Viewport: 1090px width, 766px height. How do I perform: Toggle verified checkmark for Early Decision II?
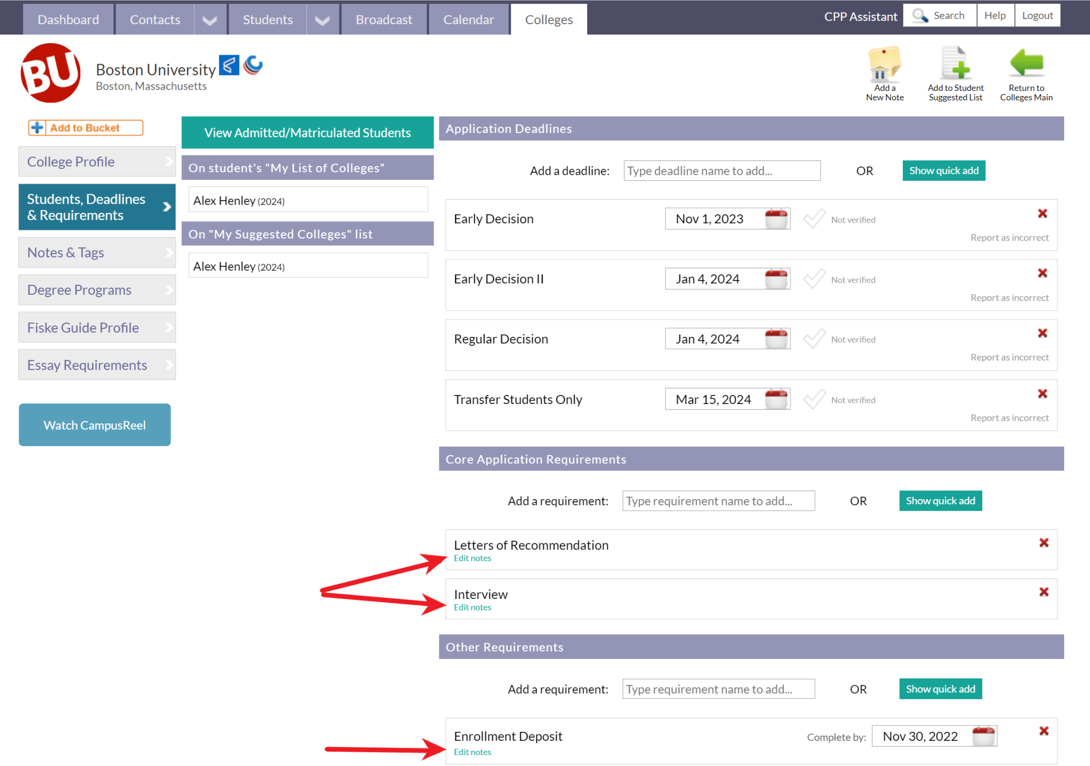[x=814, y=278]
